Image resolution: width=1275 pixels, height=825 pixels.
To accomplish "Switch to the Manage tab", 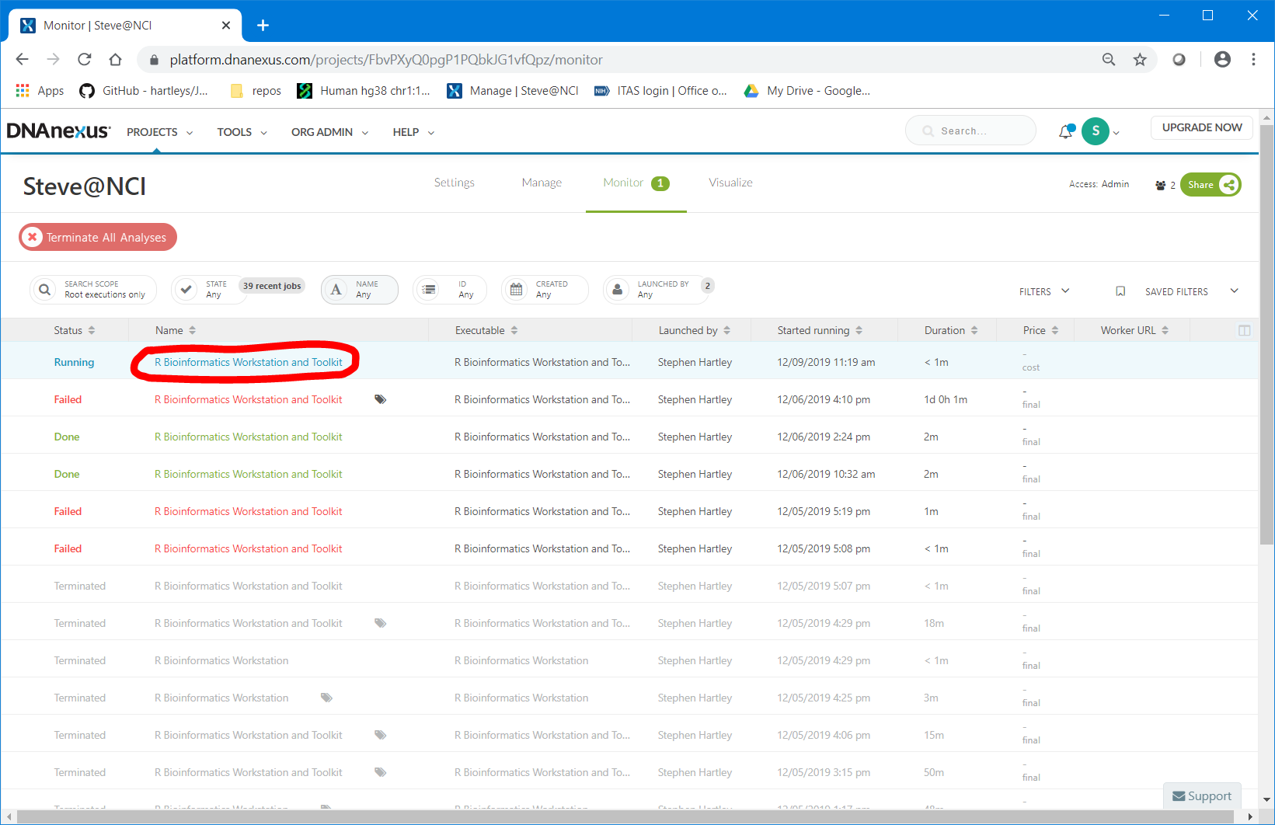I will click(x=542, y=183).
